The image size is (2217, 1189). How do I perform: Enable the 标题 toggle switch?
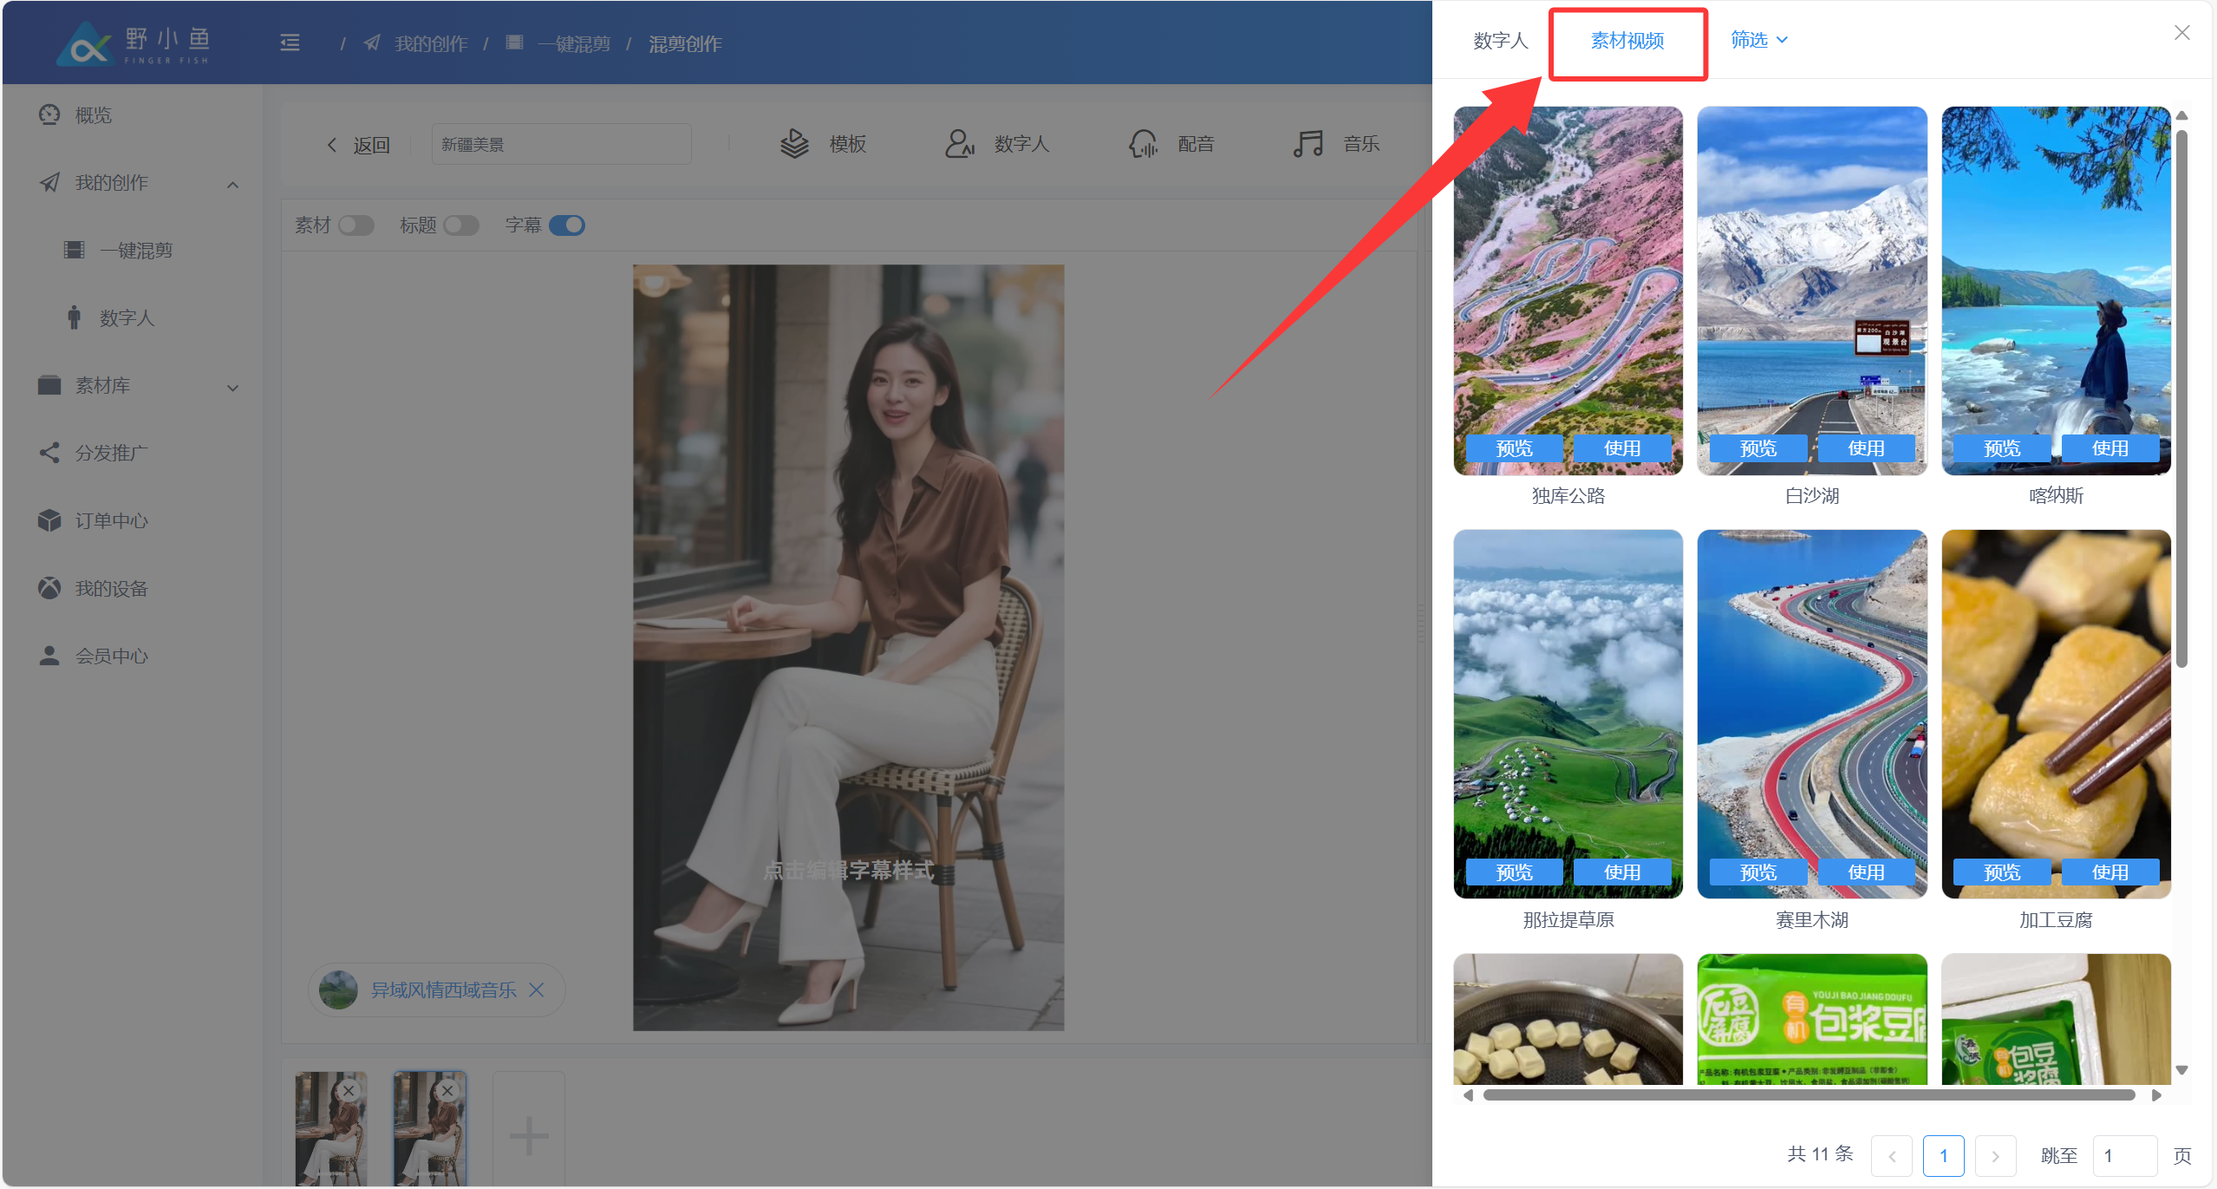[461, 225]
